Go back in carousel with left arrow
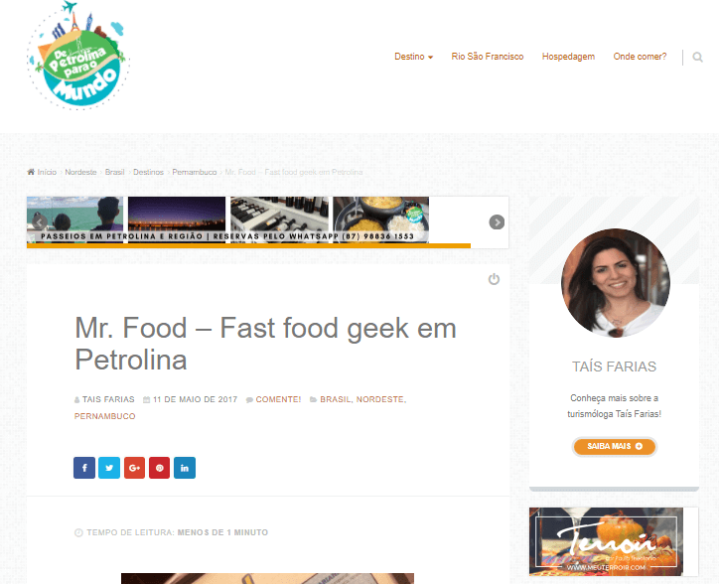Screen dimensions: 719x584 tap(40, 222)
